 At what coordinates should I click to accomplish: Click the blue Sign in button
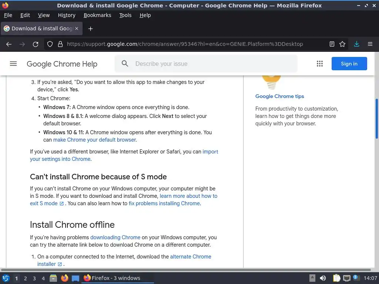[349, 64]
